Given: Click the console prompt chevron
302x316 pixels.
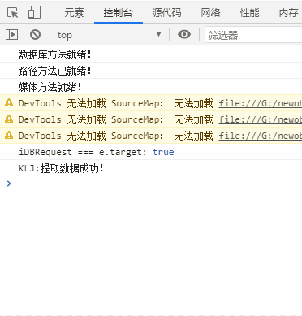Looking at the screenshot, I should pos(9,184).
